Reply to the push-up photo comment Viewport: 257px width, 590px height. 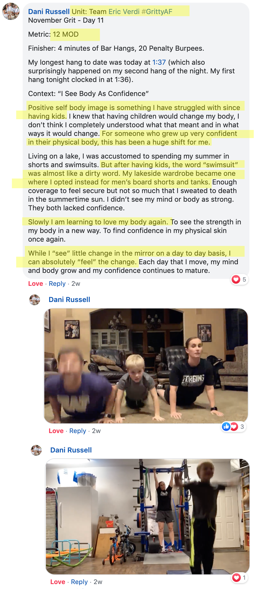coord(78,431)
